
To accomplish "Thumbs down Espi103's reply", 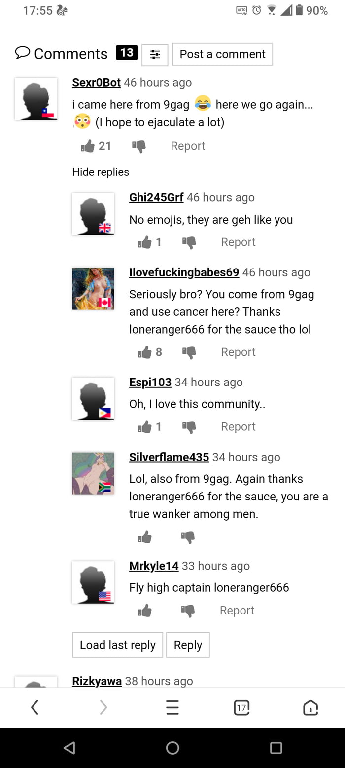I will point(189,427).
